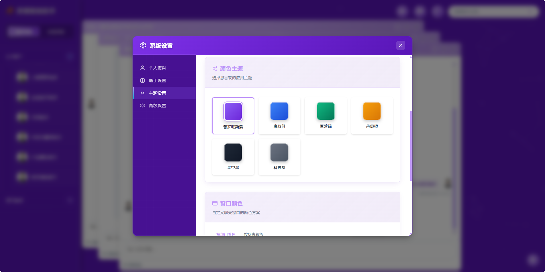This screenshot has height=272, width=545.
Task: Switch to the 按部门着色 tab
Action: coord(226,234)
